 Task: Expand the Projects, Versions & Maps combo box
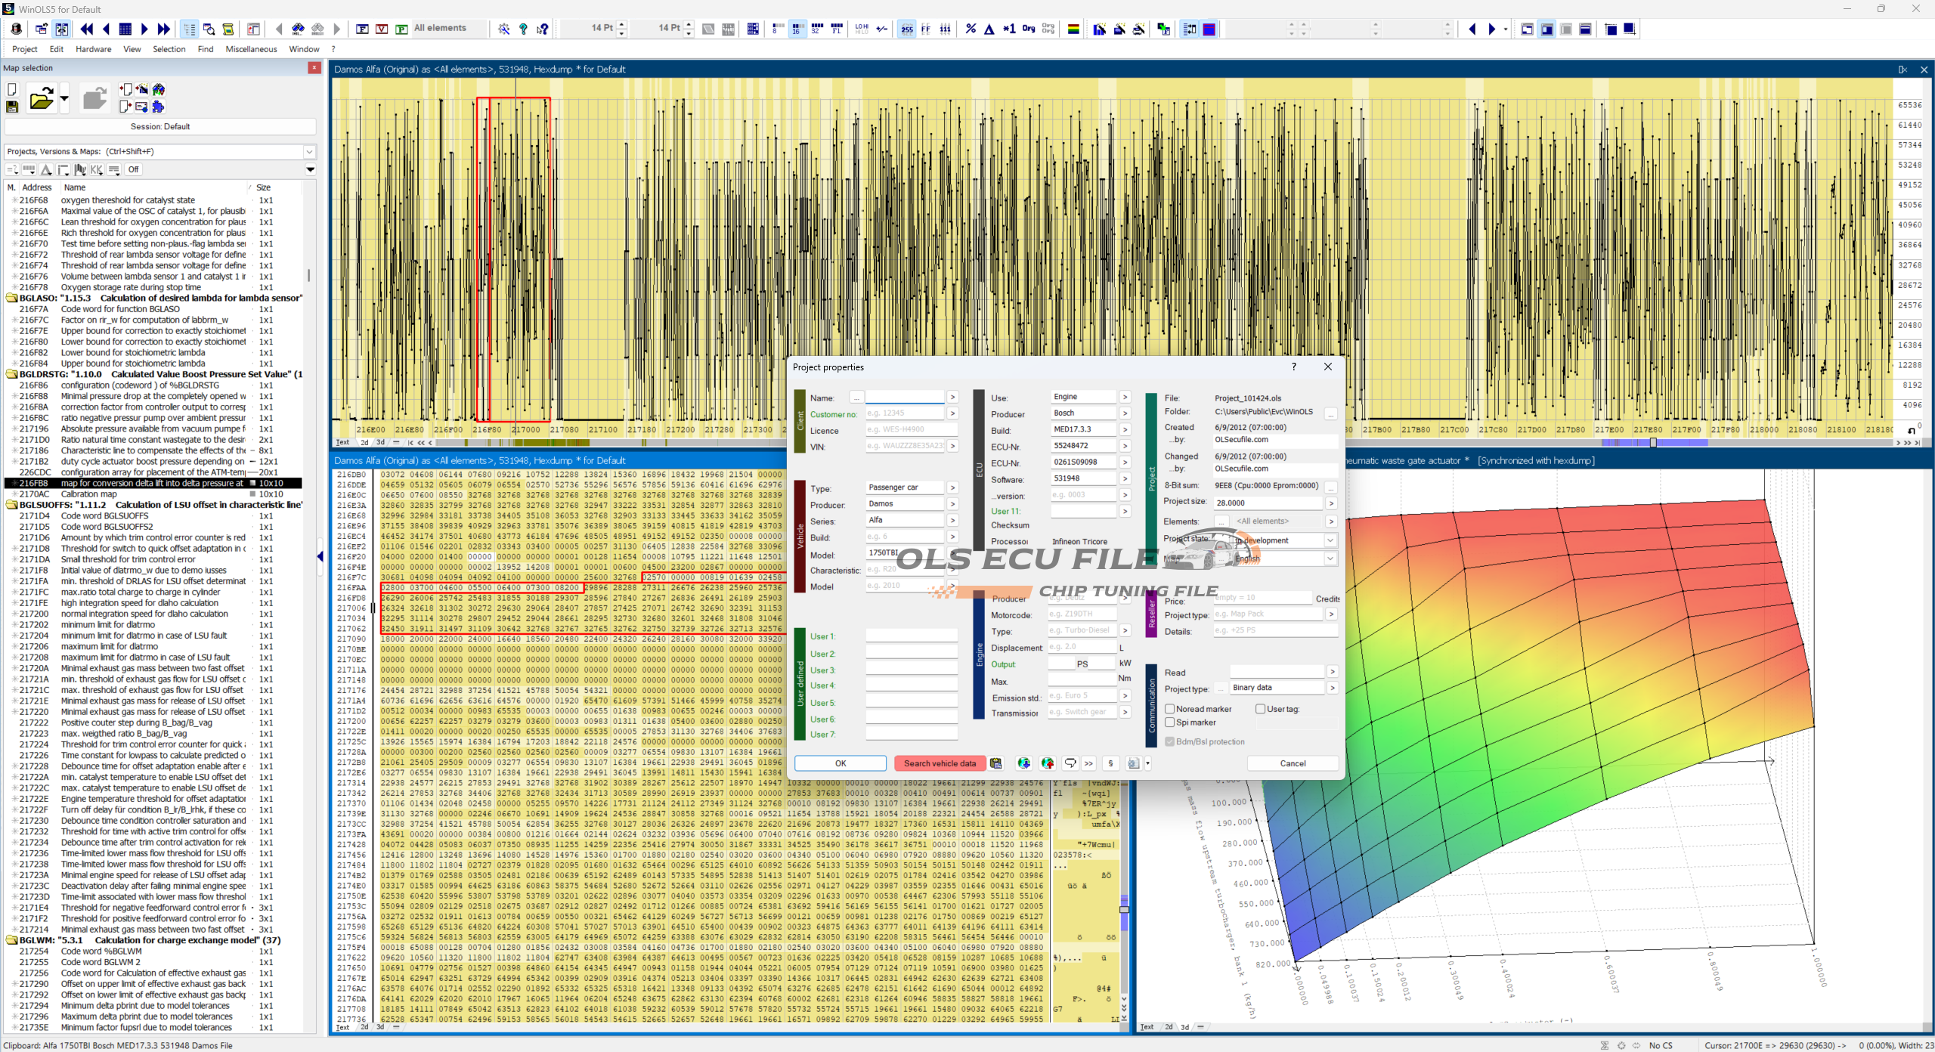point(309,151)
